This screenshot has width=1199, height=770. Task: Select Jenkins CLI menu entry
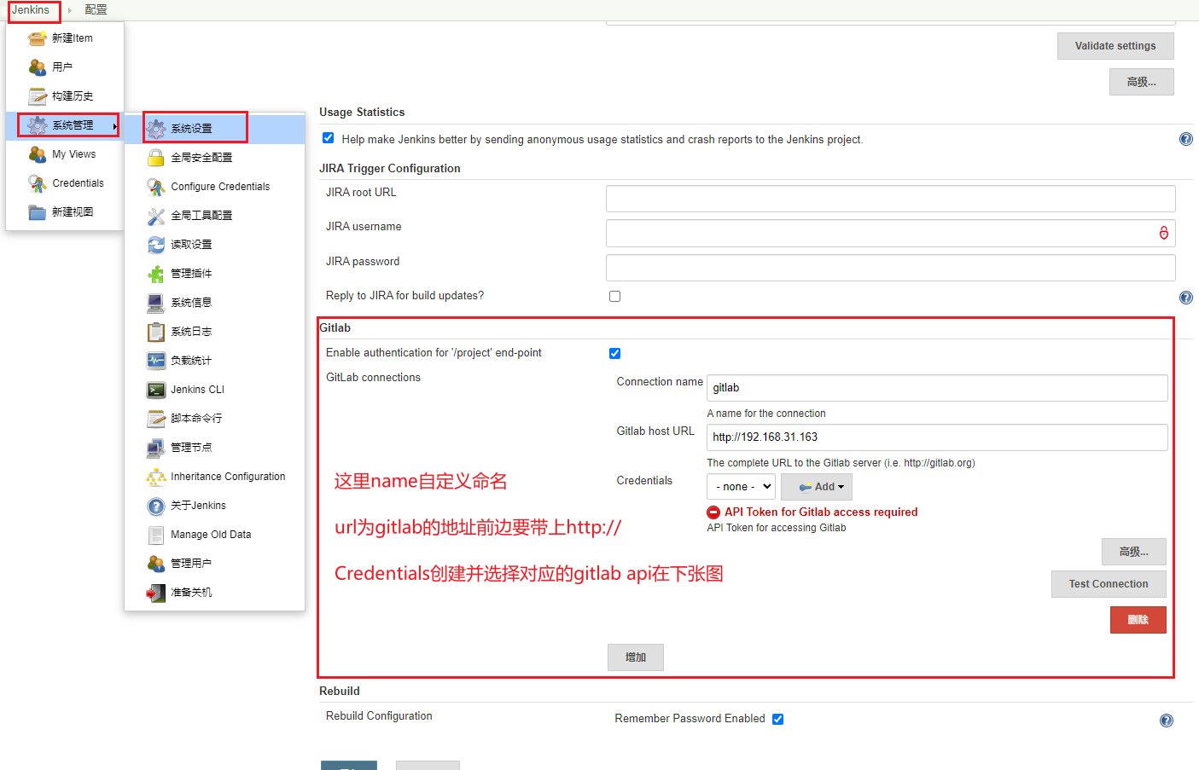[215, 390]
